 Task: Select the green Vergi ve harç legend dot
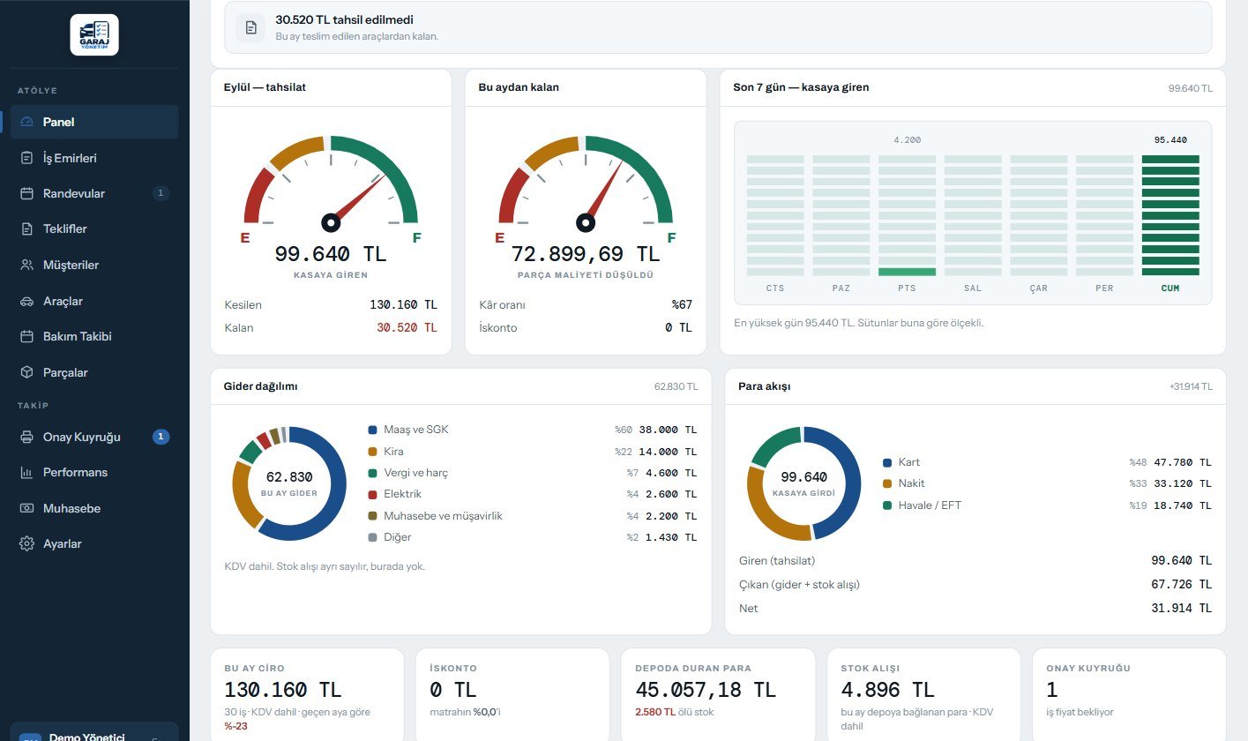372,473
